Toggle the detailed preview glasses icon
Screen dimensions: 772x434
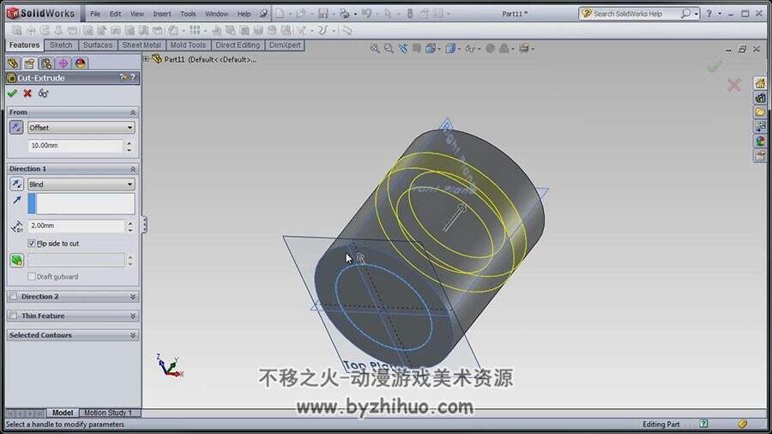(x=44, y=93)
